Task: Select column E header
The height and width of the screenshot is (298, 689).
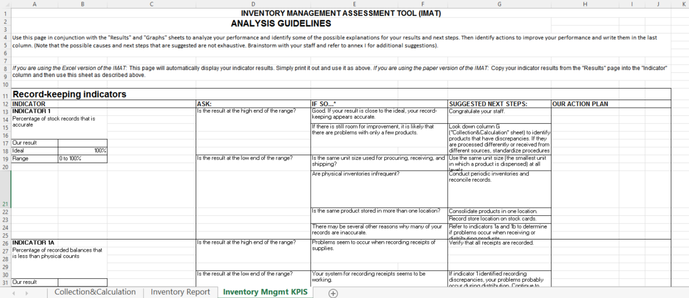Action: click(x=354, y=4)
